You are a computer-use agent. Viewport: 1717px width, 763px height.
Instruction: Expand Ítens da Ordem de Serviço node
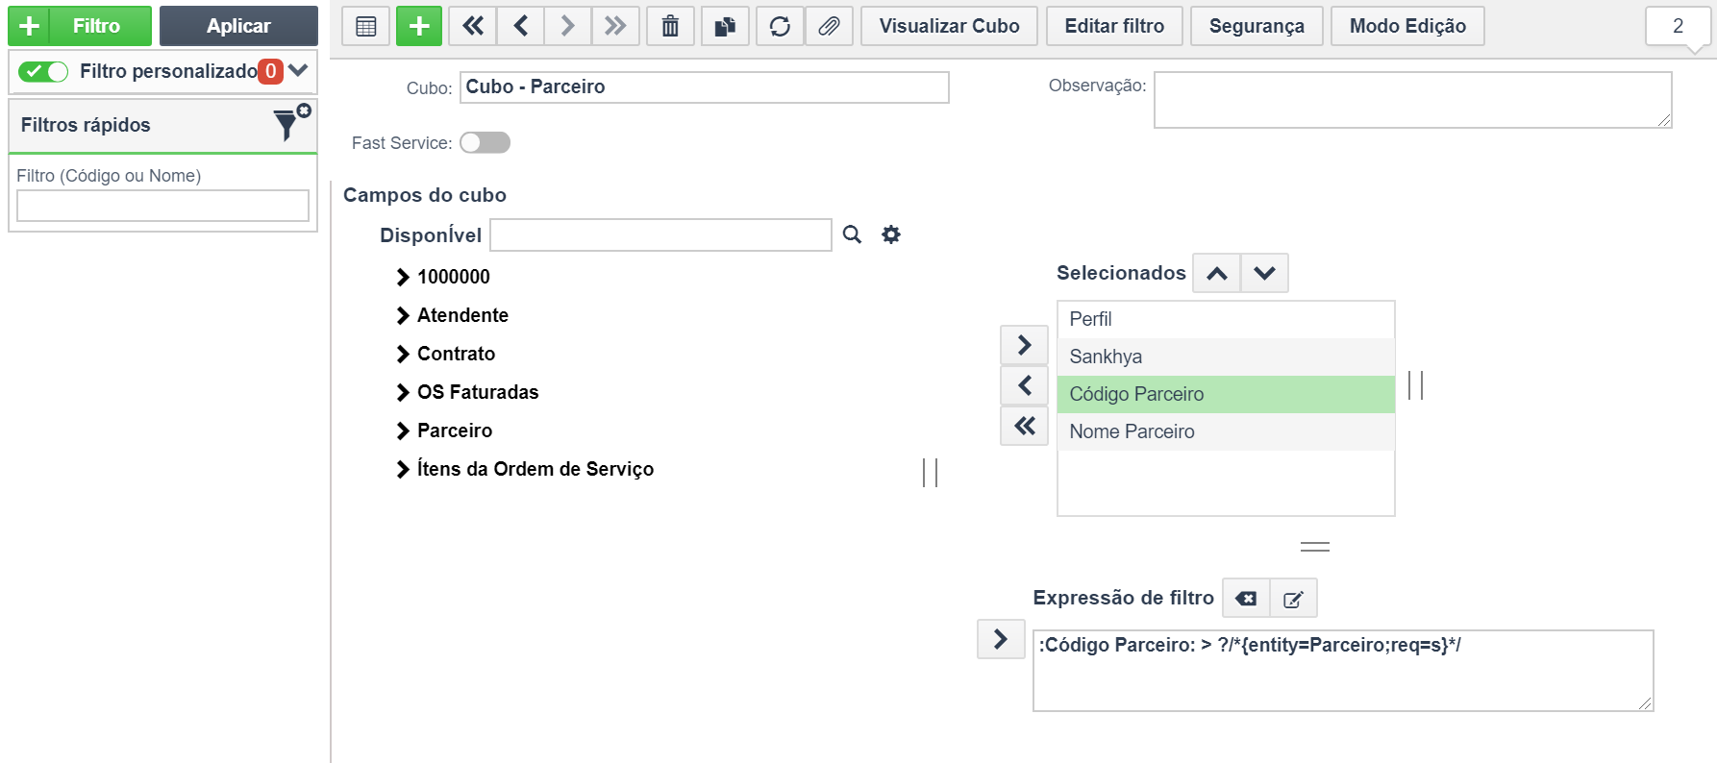point(403,469)
